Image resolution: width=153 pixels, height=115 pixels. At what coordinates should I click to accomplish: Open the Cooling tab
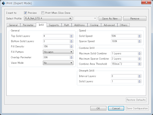[94, 25]
